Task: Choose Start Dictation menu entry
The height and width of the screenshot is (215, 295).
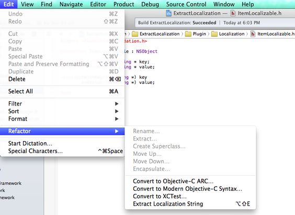Action: (x=62, y=144)
